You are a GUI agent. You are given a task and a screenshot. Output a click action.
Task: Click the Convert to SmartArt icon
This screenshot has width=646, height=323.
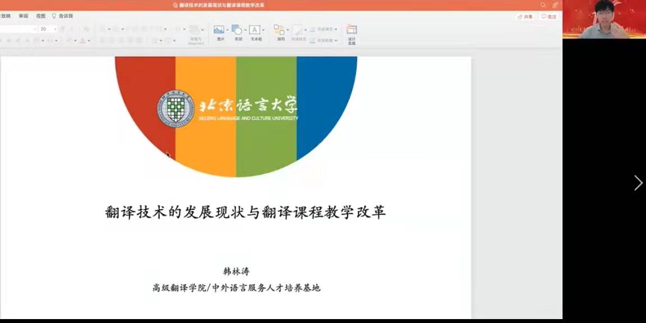tap(195, 30)
